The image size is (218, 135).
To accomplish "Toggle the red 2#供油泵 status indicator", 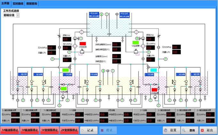I will (x=154, y=90).
